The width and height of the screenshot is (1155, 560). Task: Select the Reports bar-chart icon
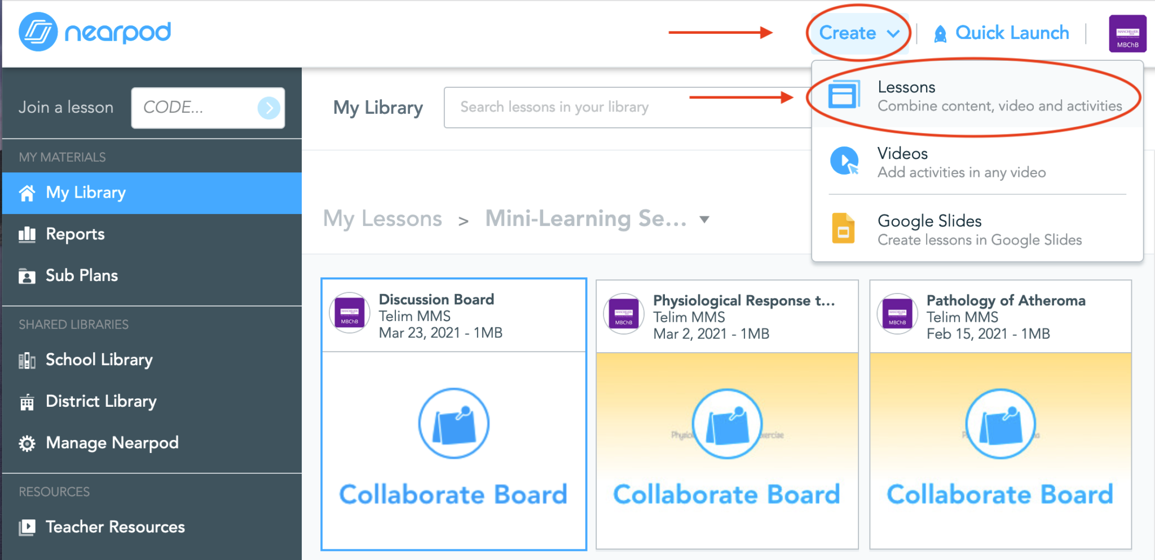click(27, 234)
